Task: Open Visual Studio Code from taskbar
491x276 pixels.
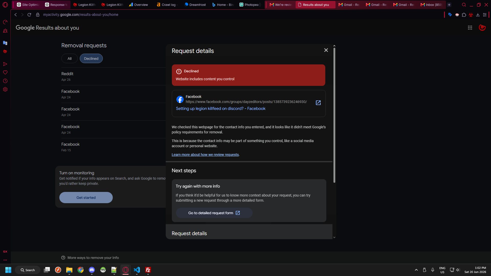Action: [x=137, y=270]
